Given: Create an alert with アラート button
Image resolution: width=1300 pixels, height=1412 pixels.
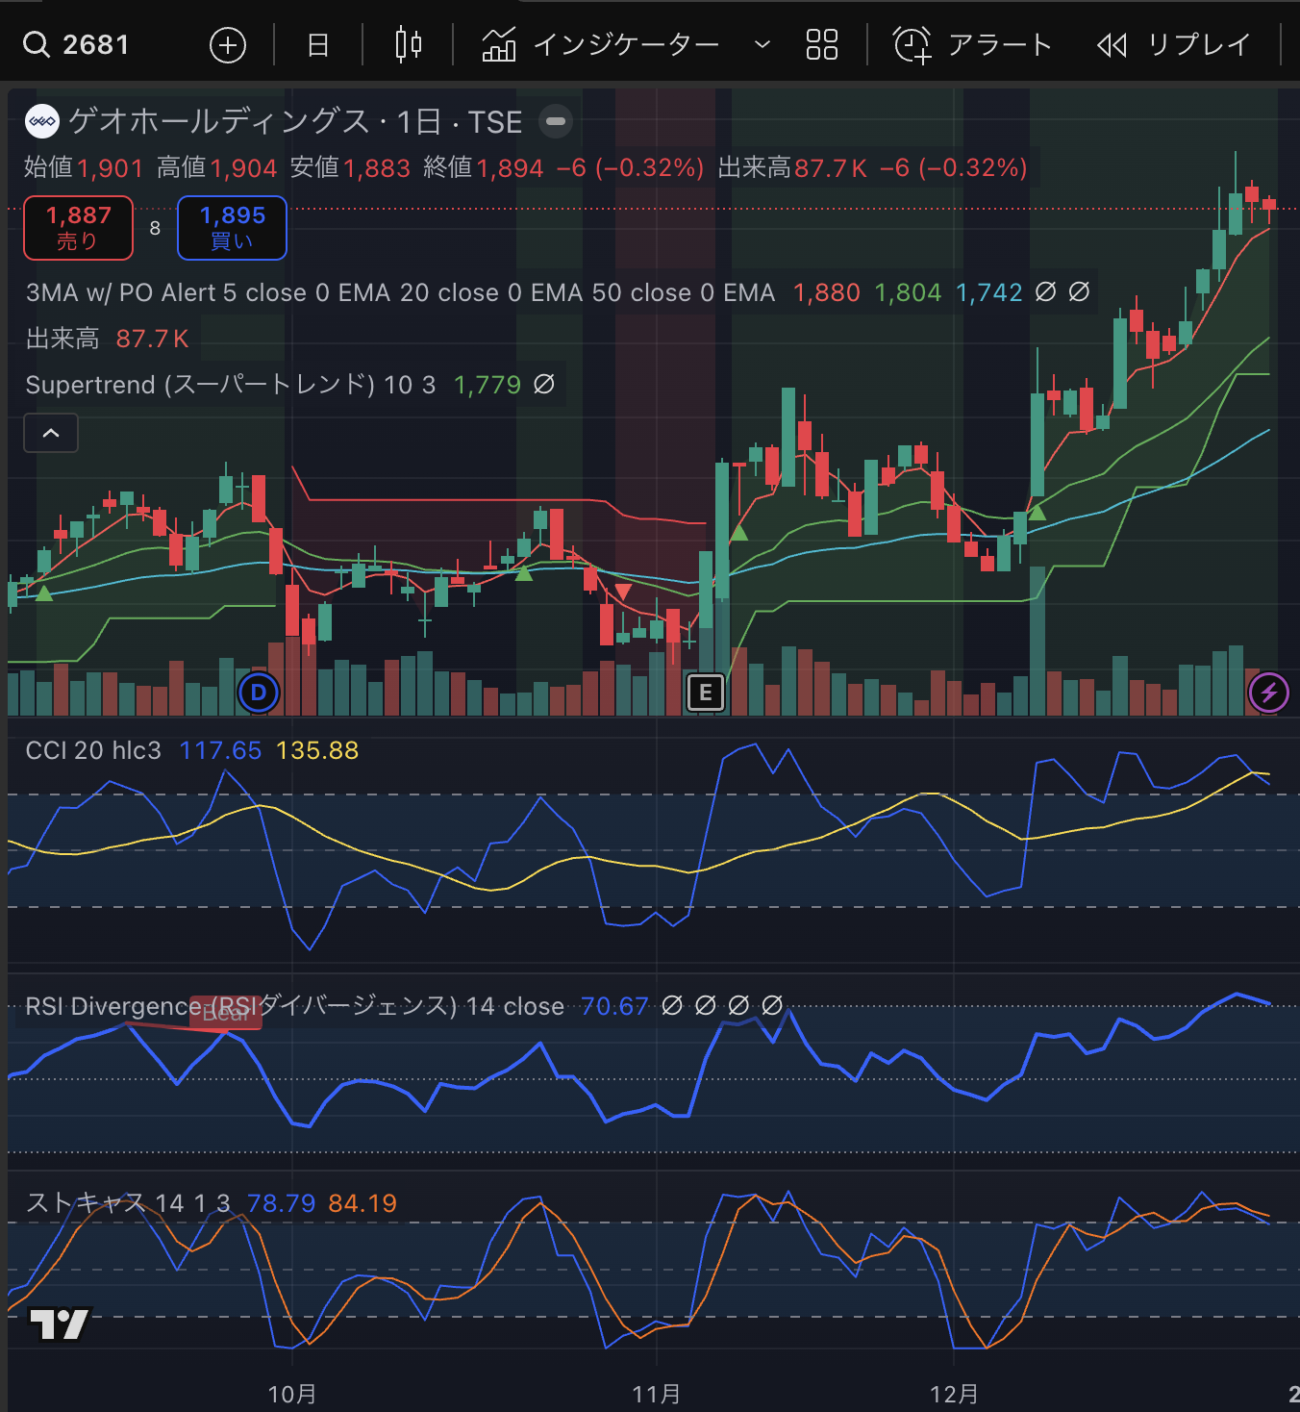Looking at the screenshot, I should (x=973, y=45).
